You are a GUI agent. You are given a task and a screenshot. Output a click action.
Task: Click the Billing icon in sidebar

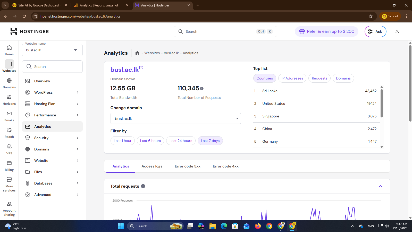pos(9,166)
